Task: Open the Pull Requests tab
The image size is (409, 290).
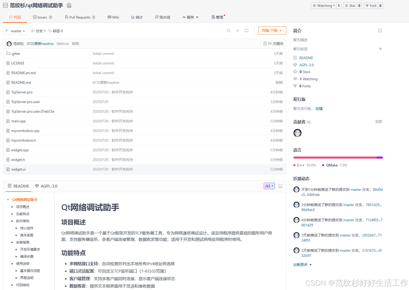Action: (x=80, y=17)
